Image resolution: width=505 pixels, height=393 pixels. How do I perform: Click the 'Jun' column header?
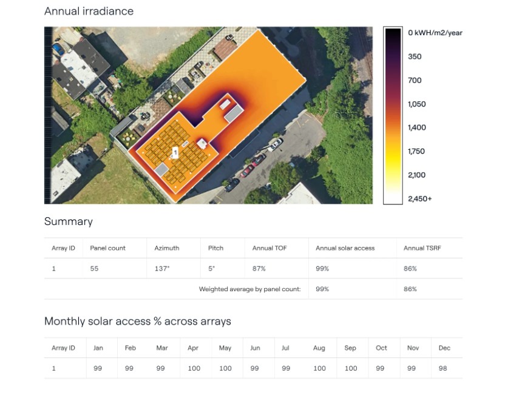[x=255, y=348]
